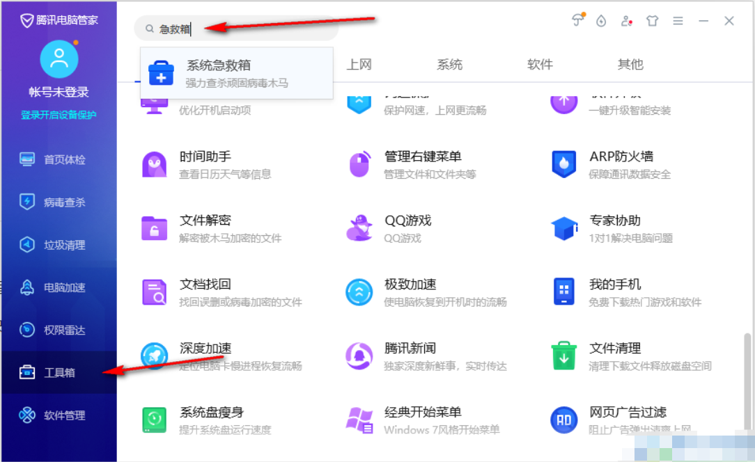The height and width of the screenshot is (462, 755).
Task: Click the 一键升级智能安装 description
Action: pyautogui.click(x=630, y=110)
